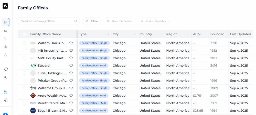The height and width of the screenshot is (115, 256).
Task: Click the app logo in the sidebar
Action: (x=5, y=6)
